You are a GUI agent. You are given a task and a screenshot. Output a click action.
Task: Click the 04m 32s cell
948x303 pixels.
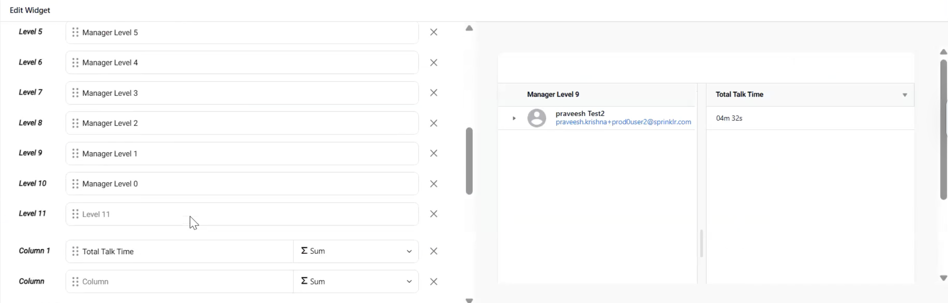click(729, 118)
